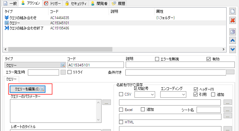
Task: Uncheck the ヘッダー行 checkbox
Action: [x=196, y=89]
